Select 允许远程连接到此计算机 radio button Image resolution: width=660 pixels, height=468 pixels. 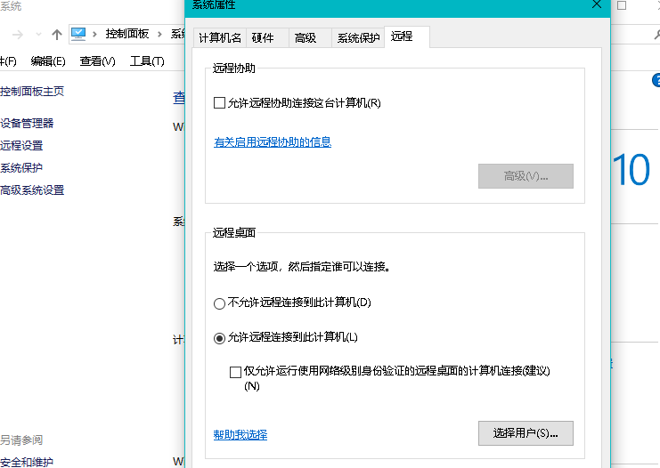click(x=220, y=338)
